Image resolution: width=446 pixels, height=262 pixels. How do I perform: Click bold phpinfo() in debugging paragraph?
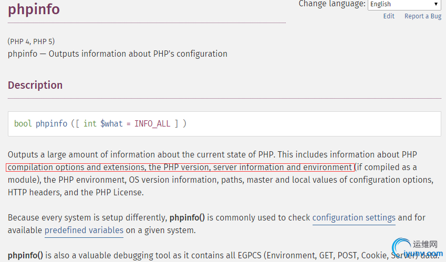25,255
